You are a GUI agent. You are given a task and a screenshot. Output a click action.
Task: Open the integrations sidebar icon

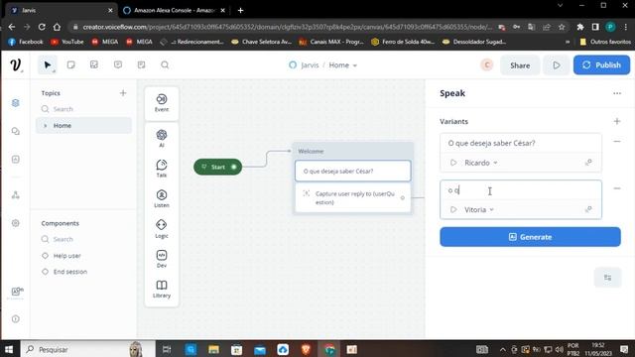point(16,195)
